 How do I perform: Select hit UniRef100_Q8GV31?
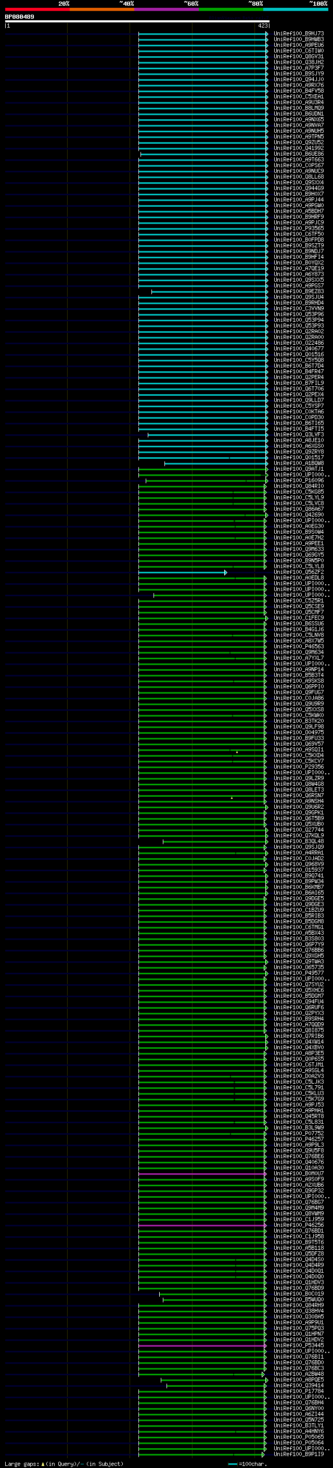298,56
